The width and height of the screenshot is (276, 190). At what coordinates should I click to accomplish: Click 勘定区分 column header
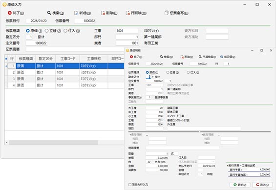click(x=45, y=59)
